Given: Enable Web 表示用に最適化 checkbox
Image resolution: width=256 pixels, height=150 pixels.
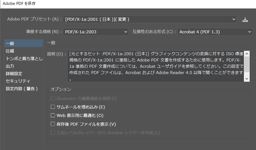Looking at the screenshot, I should 53,115.
